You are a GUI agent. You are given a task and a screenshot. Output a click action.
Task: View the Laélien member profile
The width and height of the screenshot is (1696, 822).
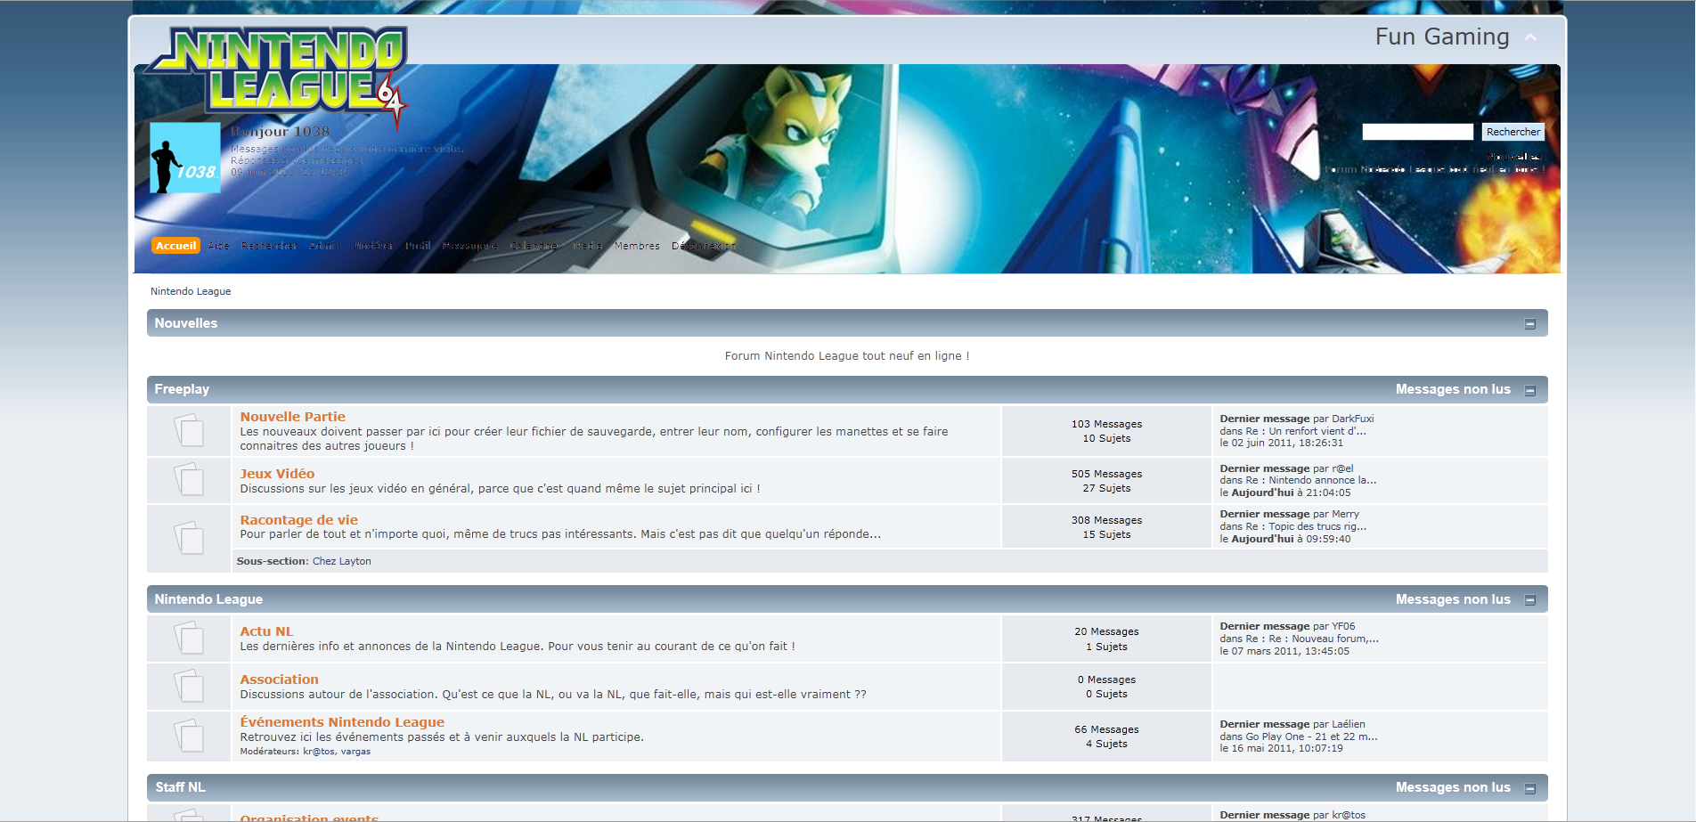click(x=1348, y=724)
